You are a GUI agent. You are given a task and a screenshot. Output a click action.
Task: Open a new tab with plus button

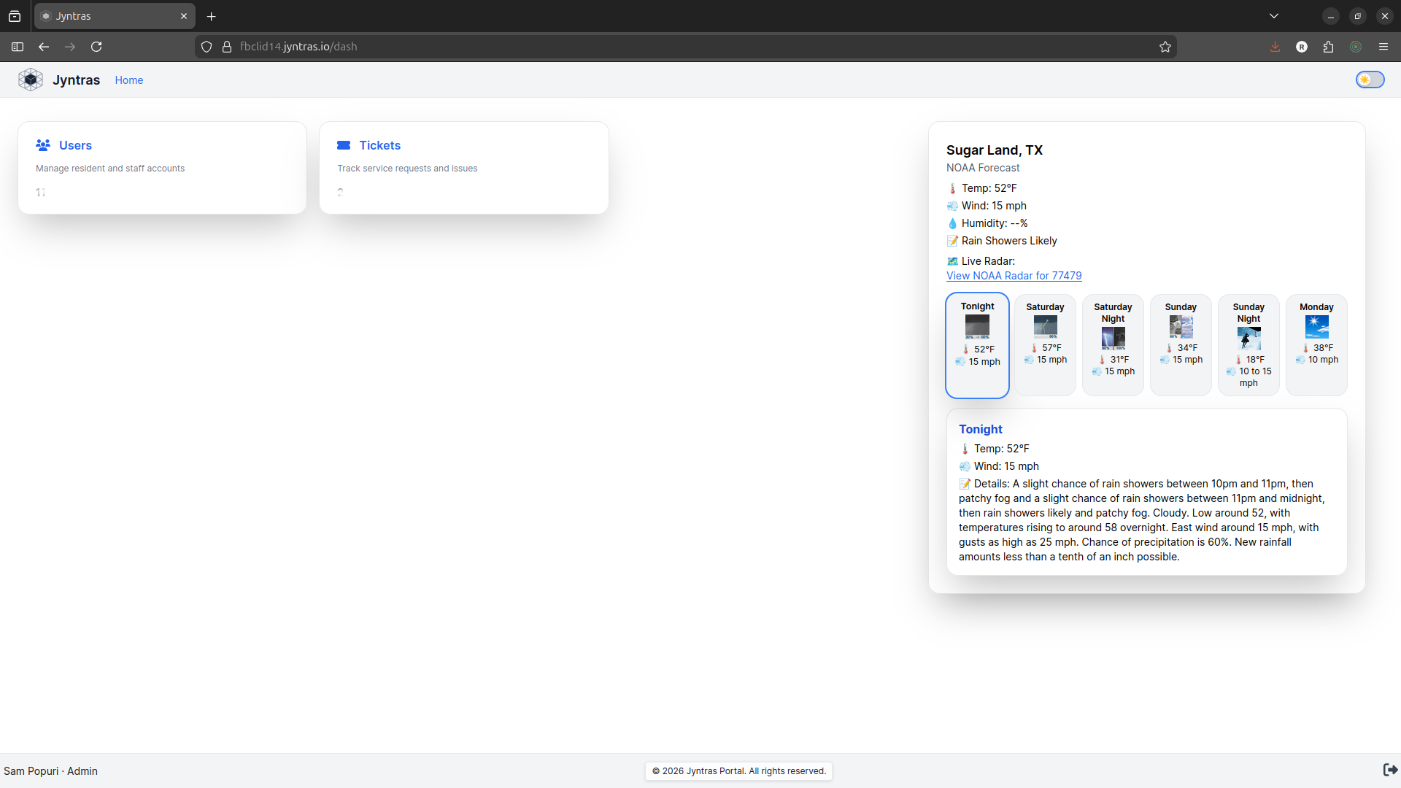pyautogui.click(x=212, y=16)
